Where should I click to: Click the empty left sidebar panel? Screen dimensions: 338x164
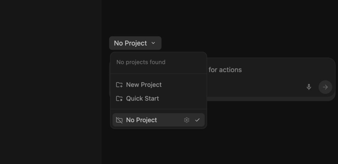pos(51,82)
